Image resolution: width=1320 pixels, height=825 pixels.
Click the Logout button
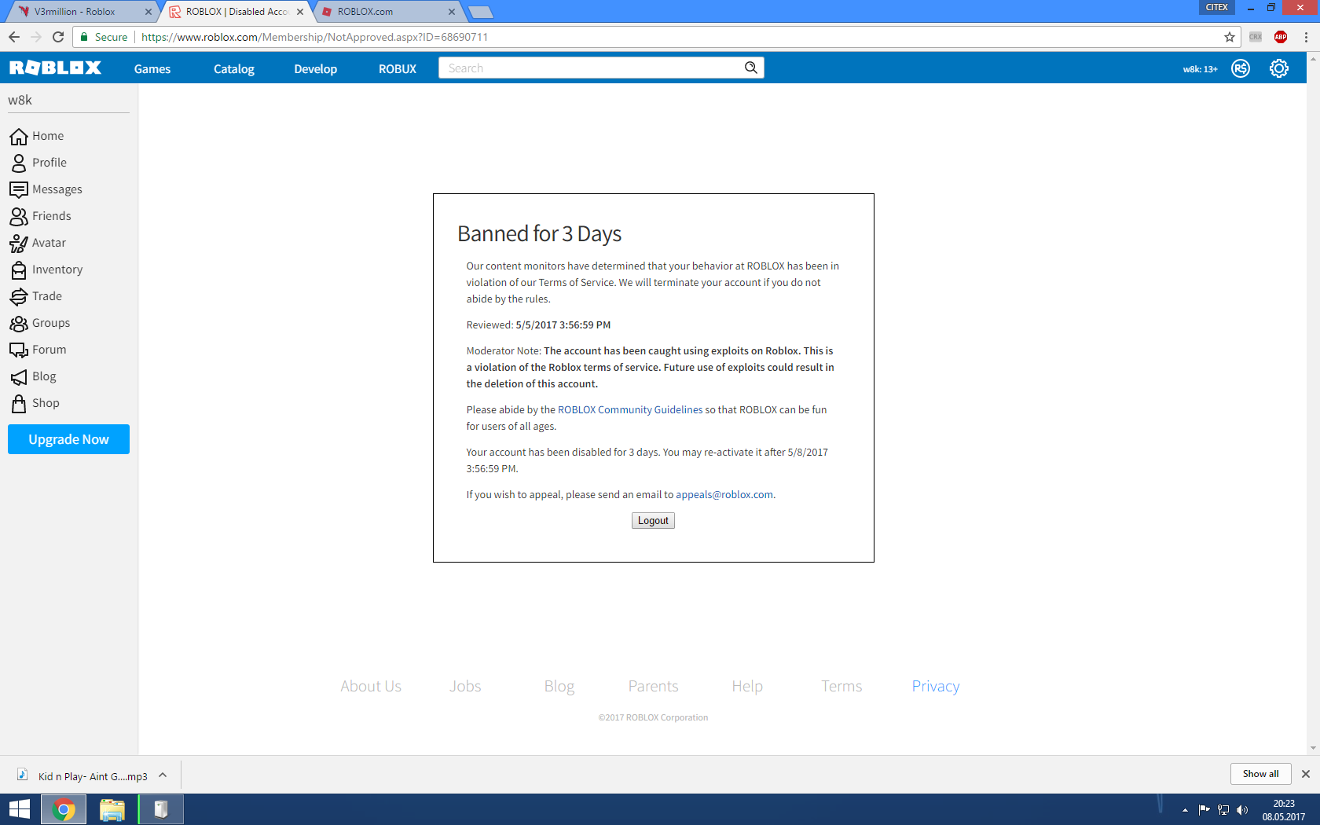pyautogui.click(x=653, y=521)
